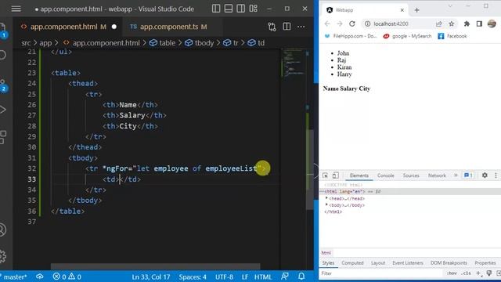This screenshot has width=501, height=282.
Task: Open 'google - MySearch' bookmark
Action: pos(407,36)
